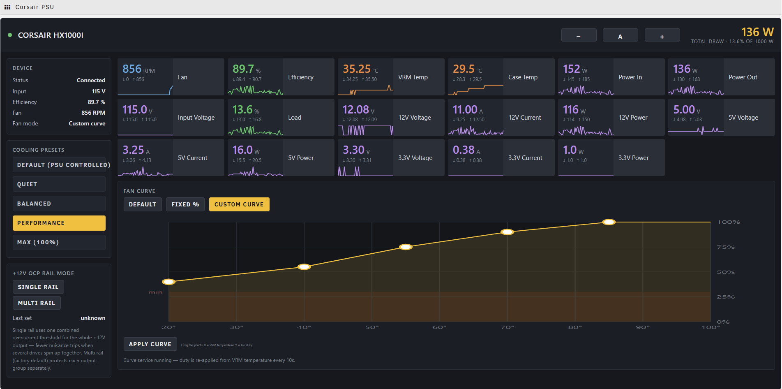This screenshot has width=782, height=389.
Task: Select the Max (100%) cooling preset
Action: click(x=59, y=242)
